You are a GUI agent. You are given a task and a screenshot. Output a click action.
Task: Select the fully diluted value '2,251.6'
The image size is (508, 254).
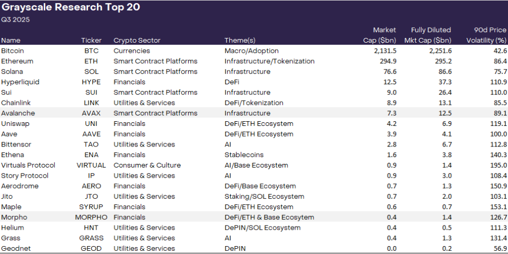click(x=439, y=51)
